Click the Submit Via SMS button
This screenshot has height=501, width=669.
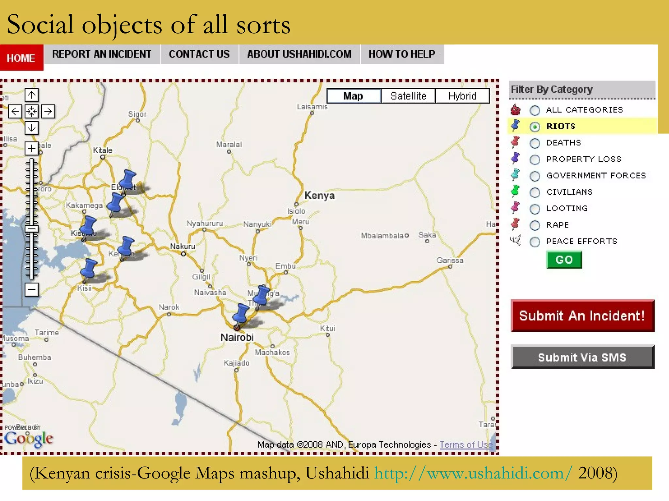582,357
